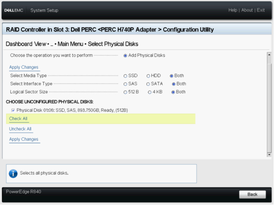The image size is (275, 206).
Task: Click the Dell EMC logo
Action: click(x=14, y=10)
